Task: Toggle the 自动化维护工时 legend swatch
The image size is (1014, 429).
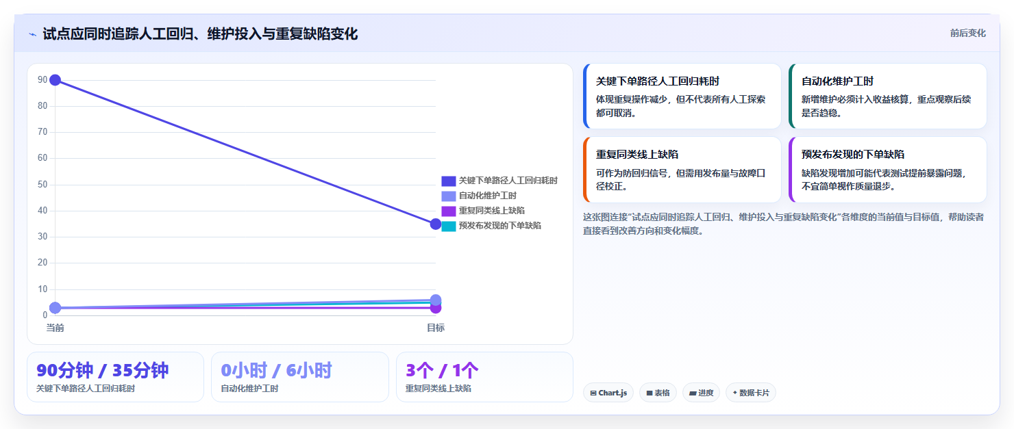Action: point(448,196)
